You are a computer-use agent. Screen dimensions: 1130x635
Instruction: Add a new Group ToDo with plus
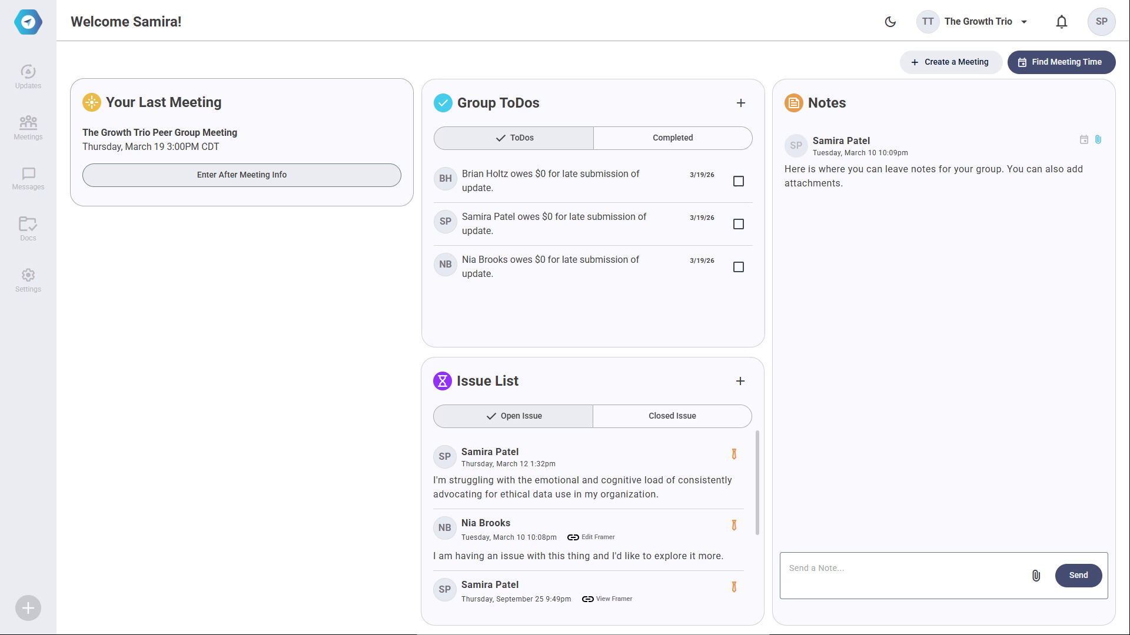(740, 103)
